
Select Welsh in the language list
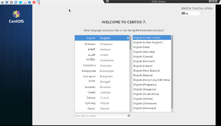(x=102, y=103)
